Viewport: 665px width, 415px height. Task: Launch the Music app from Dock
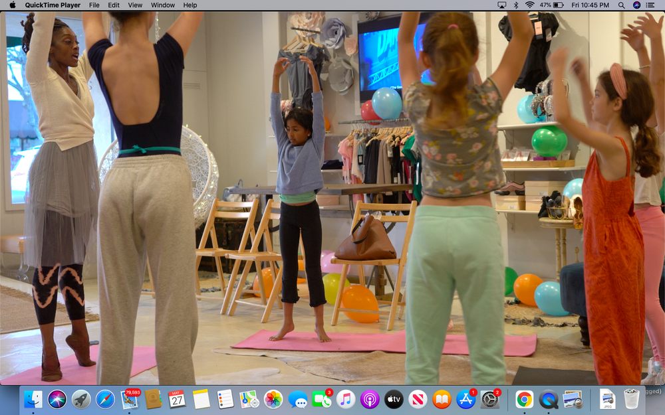pos(346,399)
